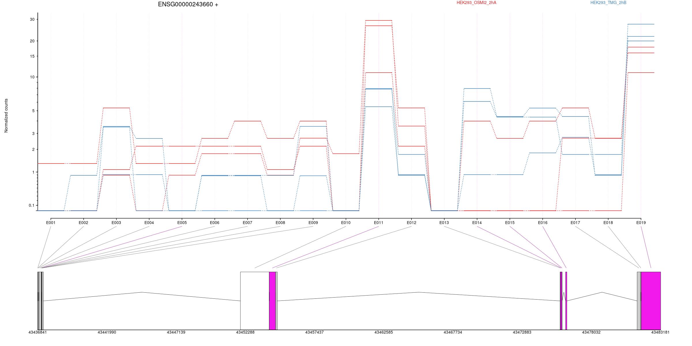Click exon label E015
This screenshot has width=692, height=346.
click(x=510, y=223)
